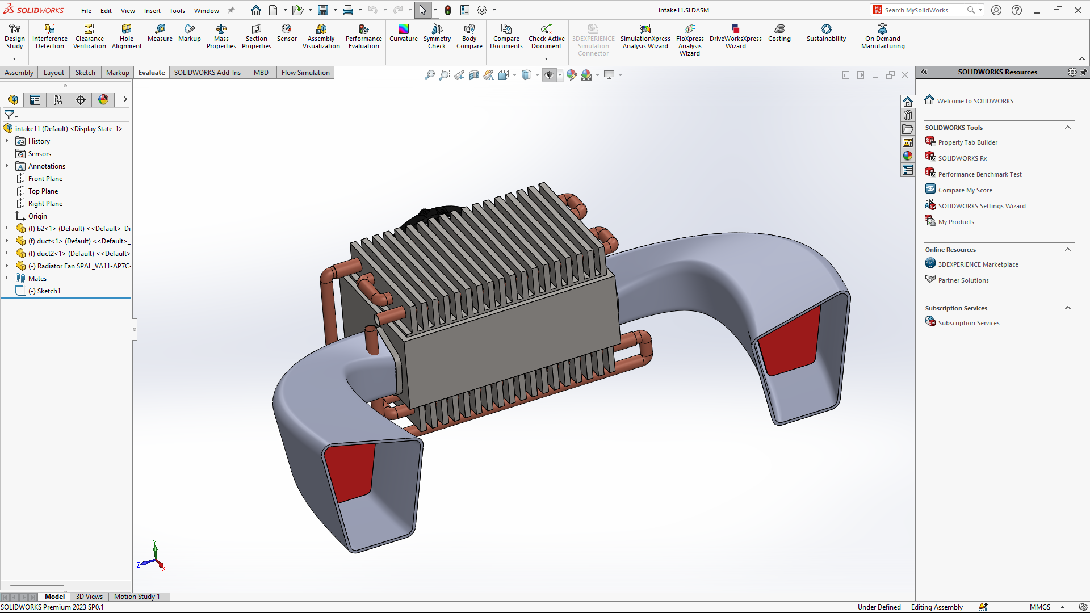1090x613 pixels.
Task: Open the ConfigurationManager tab icon
Action: tap(58, 100)
